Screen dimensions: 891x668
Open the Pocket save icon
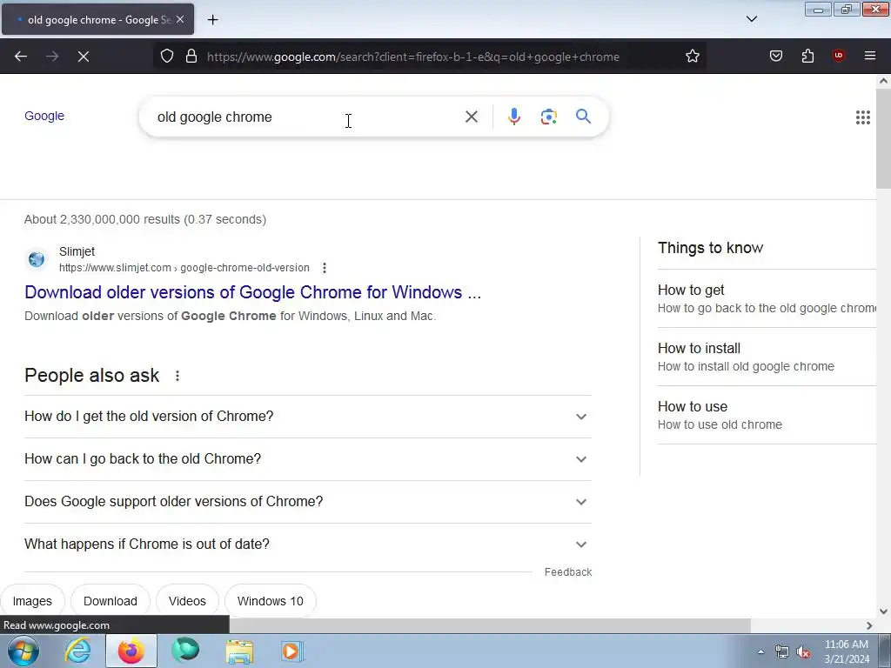click(x=776, y=57)
